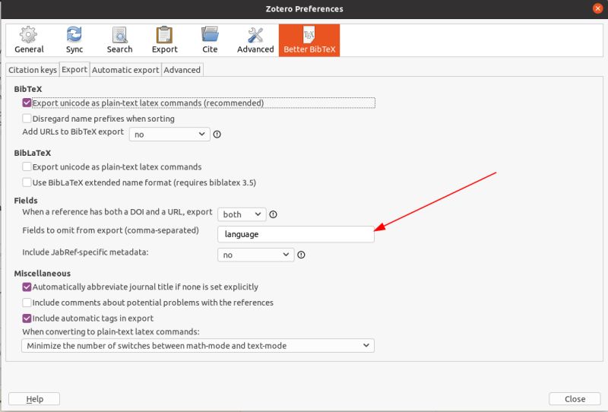This screenshot has width=608, height=412.
Task: Select the Export sub-tab of Better BibTeX
Action: coord(74,69)
